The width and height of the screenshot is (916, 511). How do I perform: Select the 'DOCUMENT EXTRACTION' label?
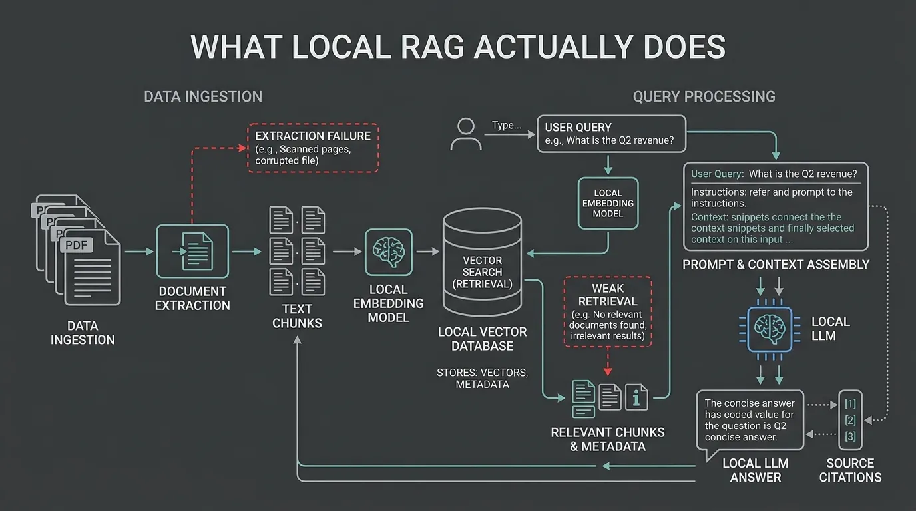click(x=192, y=299)
